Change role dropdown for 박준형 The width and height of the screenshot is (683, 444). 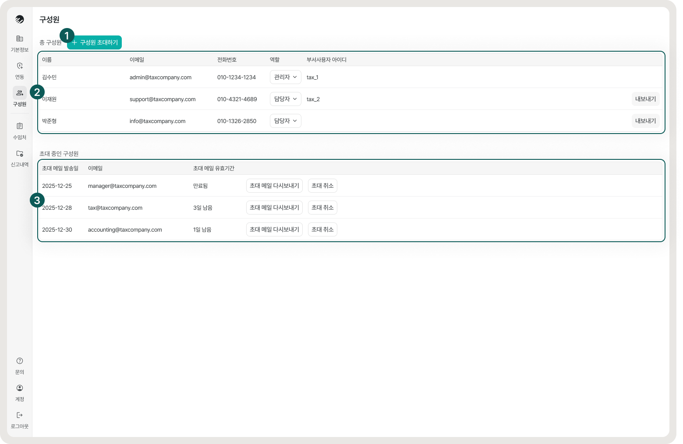(285, 121)
